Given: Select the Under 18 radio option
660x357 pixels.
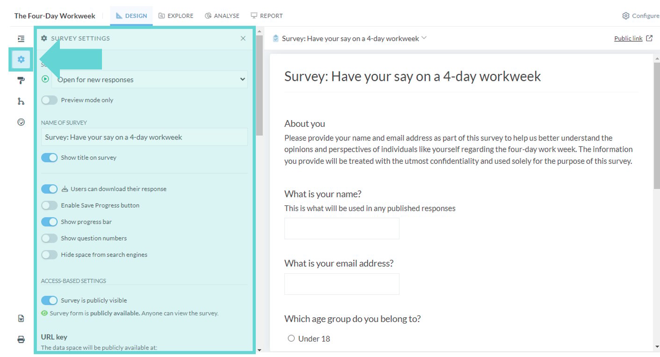Looking at the screenshot, I should (291, 338).
